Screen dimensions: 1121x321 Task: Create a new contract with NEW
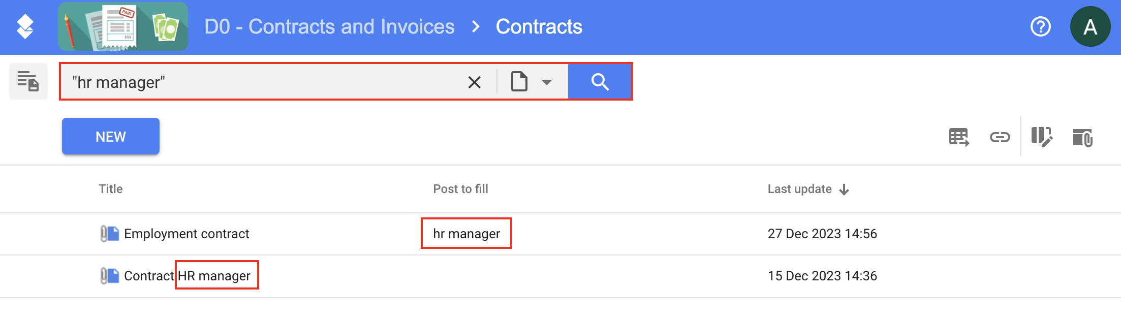111,136
